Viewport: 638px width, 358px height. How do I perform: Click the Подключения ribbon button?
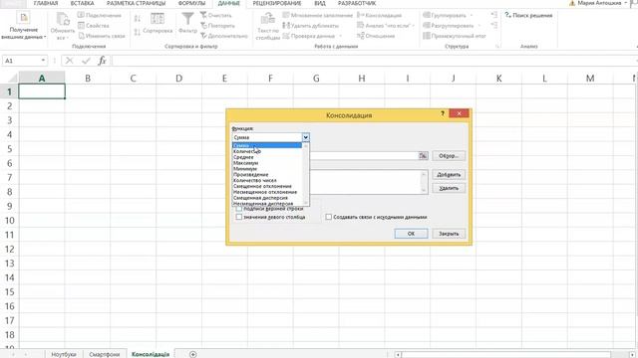[100, 15]
